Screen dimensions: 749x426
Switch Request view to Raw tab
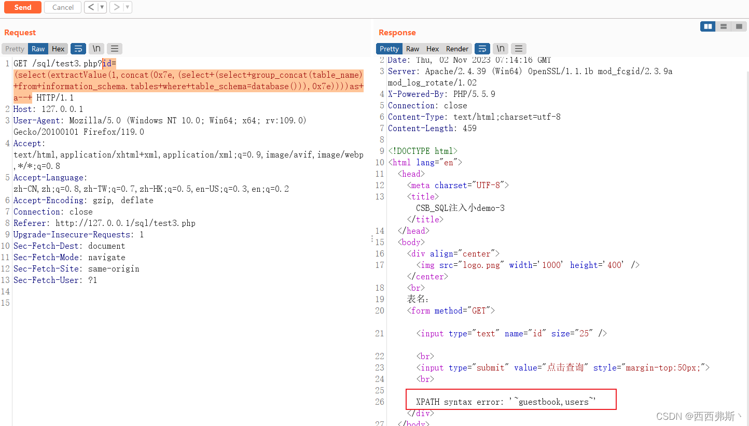pyautogui.click(x=38, y=49)
